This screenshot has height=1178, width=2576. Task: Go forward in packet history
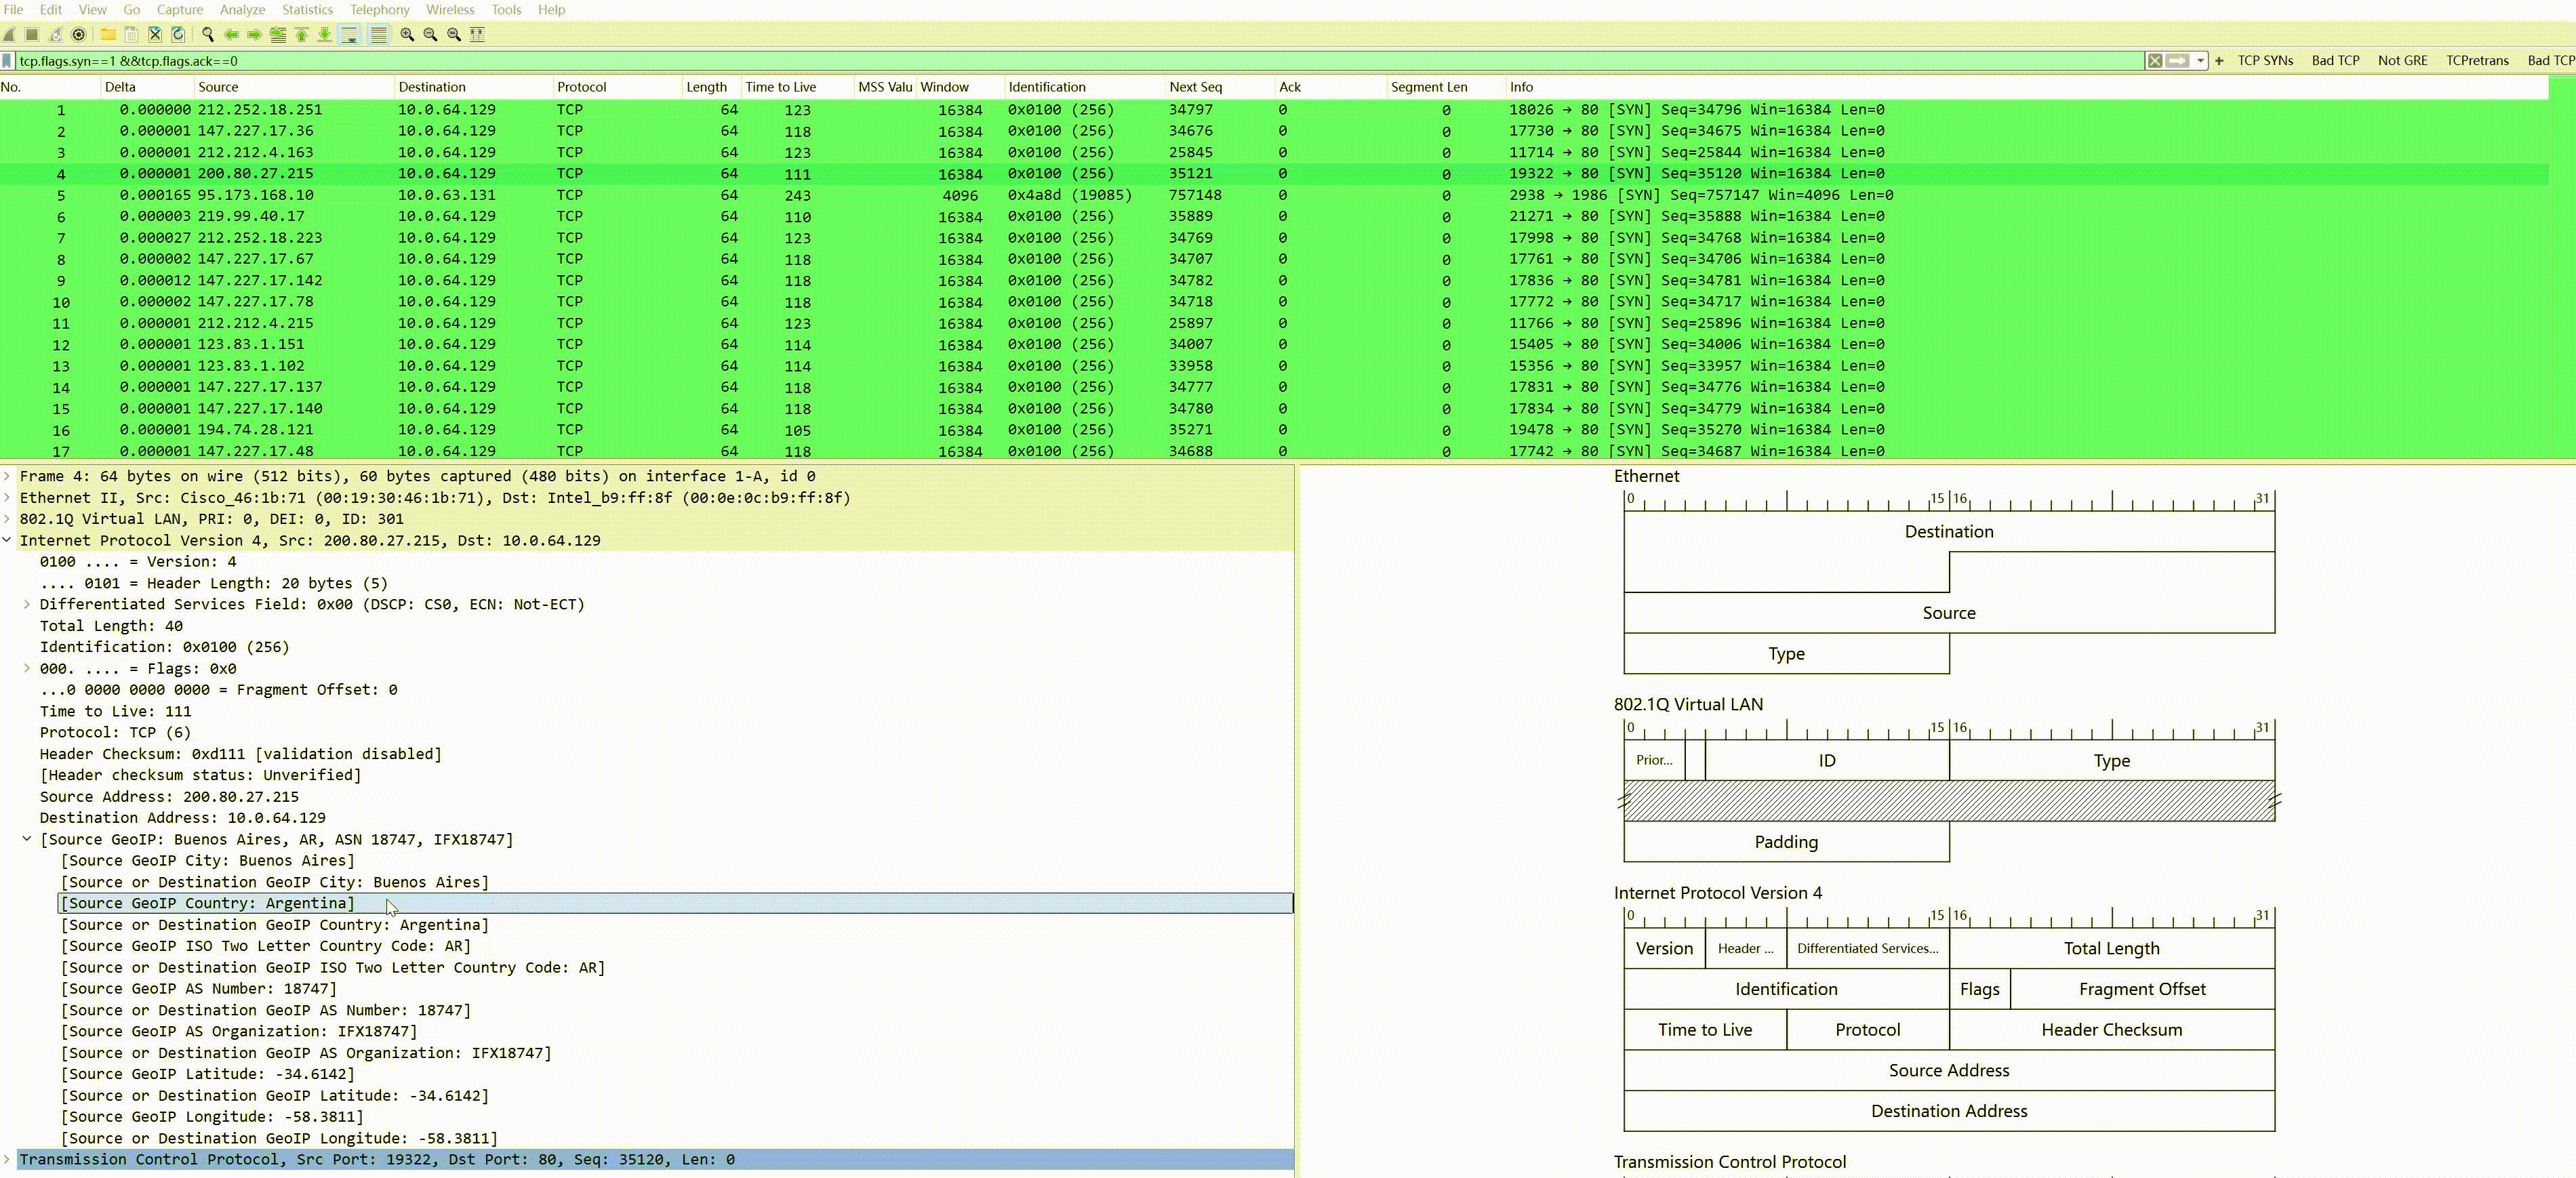[x=254, y=34]
